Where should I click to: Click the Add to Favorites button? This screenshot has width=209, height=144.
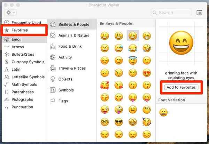click(180, 87)
